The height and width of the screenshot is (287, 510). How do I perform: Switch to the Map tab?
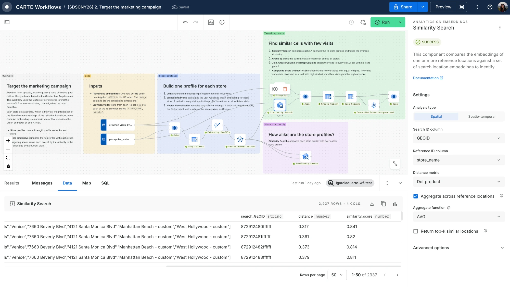tap(86, 183)
